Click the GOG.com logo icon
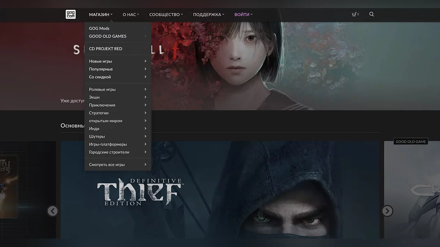The height and width of the screenshot is (247, 440). tap(71, 14)
